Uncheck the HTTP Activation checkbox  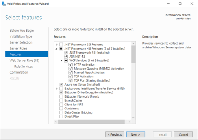point(71,64)
